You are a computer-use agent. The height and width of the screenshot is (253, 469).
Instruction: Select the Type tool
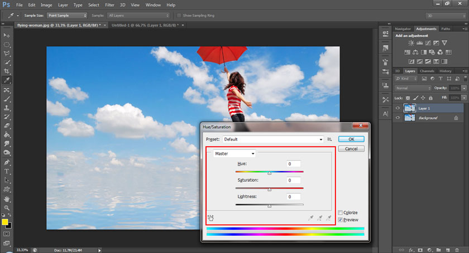click(x=7, y=172)
